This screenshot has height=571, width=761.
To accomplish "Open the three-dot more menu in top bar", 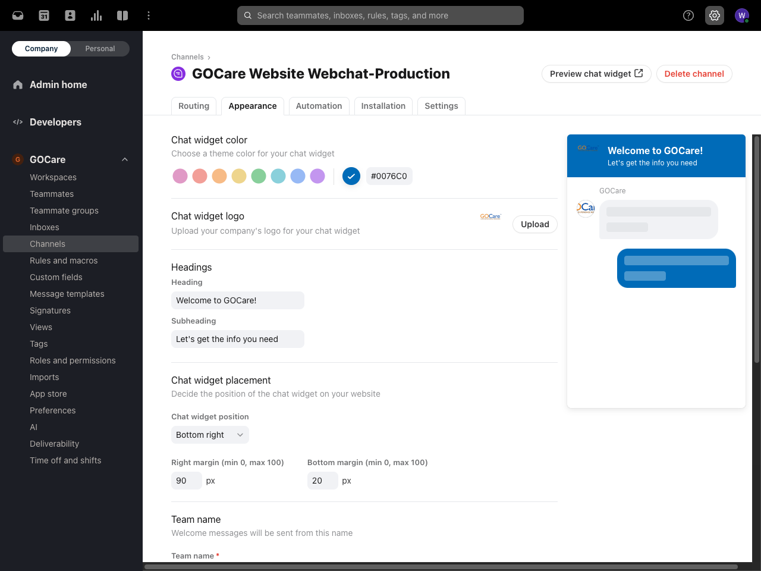I will [149, 15].
